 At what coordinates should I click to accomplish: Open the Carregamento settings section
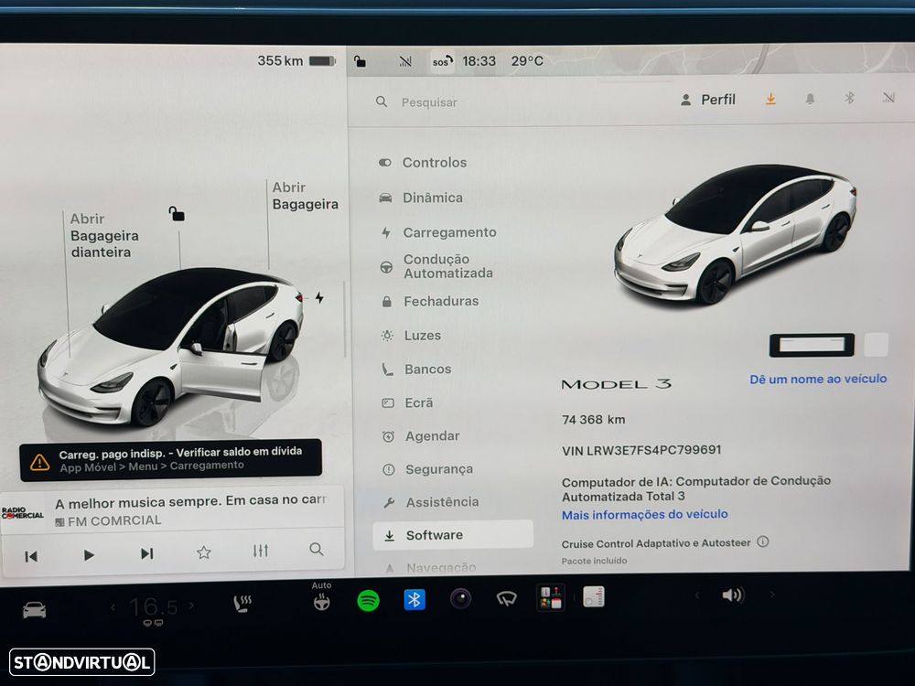tap(438, 232)
